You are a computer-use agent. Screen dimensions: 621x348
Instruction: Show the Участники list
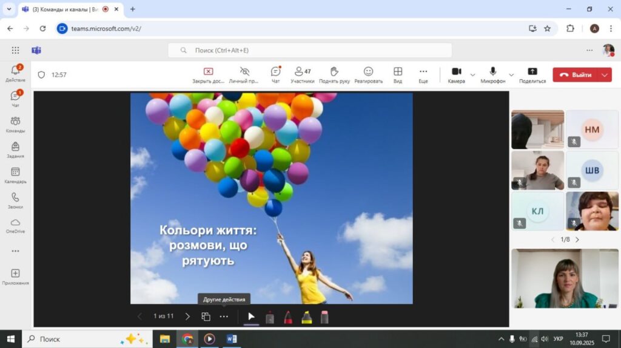302,71
